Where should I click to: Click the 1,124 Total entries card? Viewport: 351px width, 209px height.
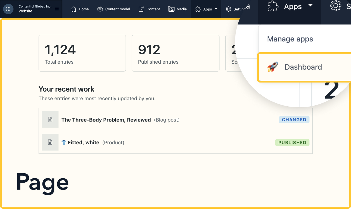tap(82, 53)
